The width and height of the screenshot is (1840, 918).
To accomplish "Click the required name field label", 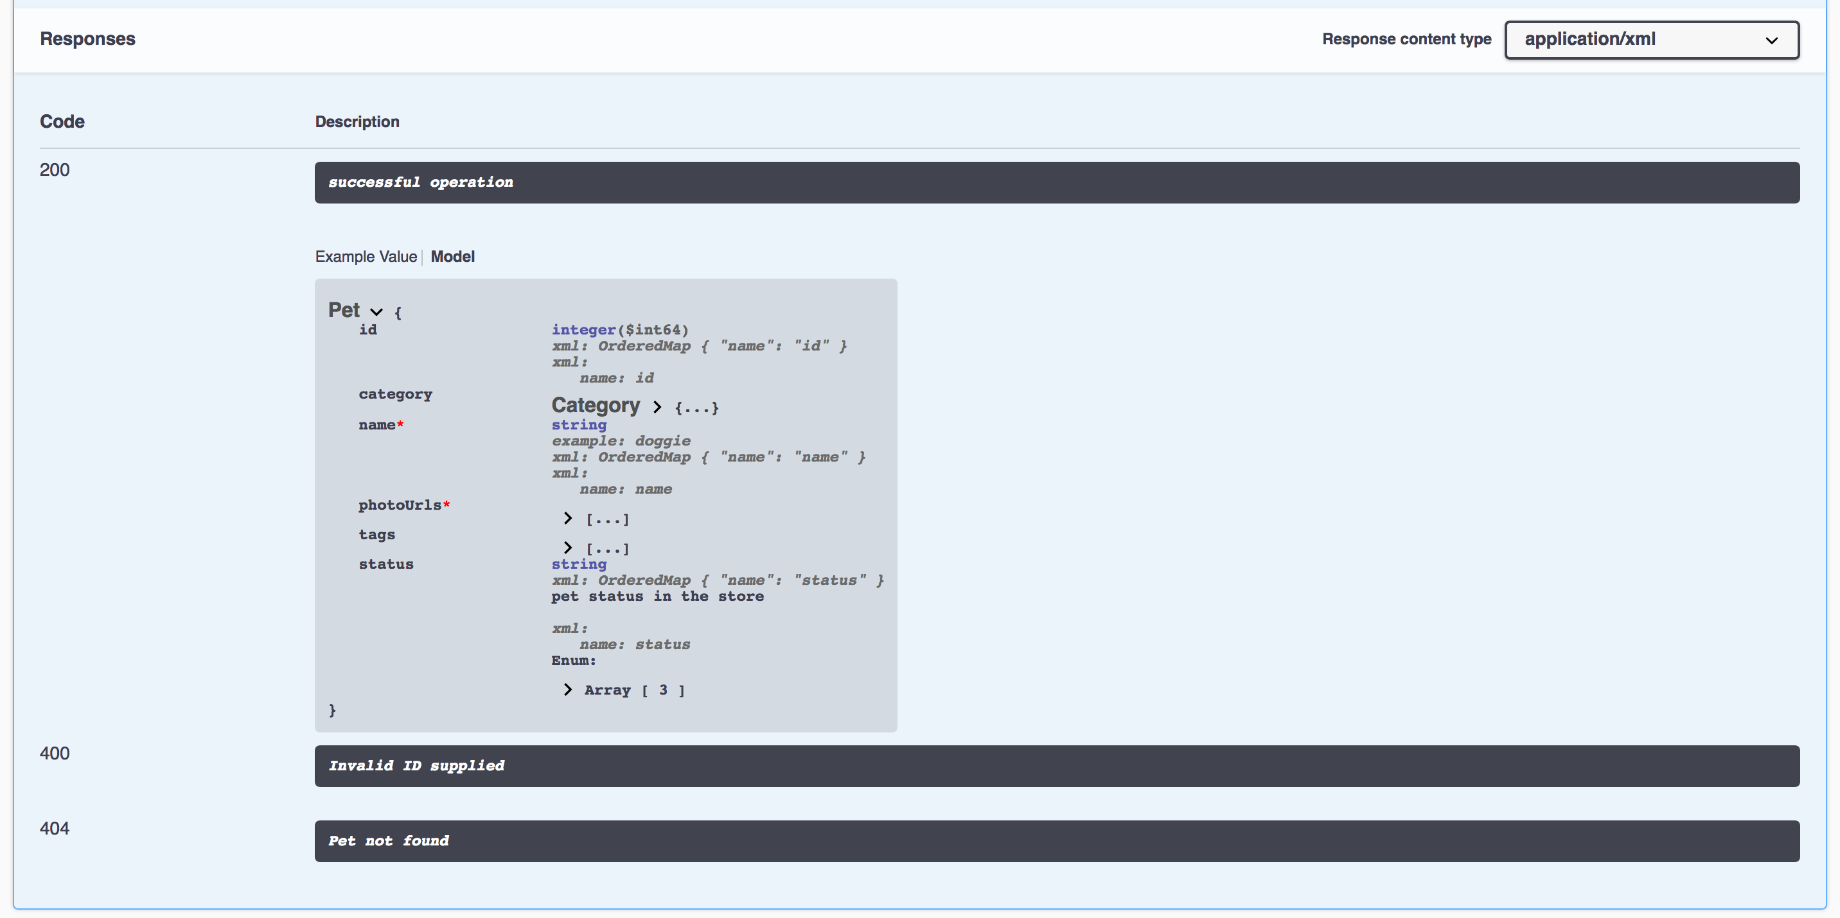I will point(376,424).
